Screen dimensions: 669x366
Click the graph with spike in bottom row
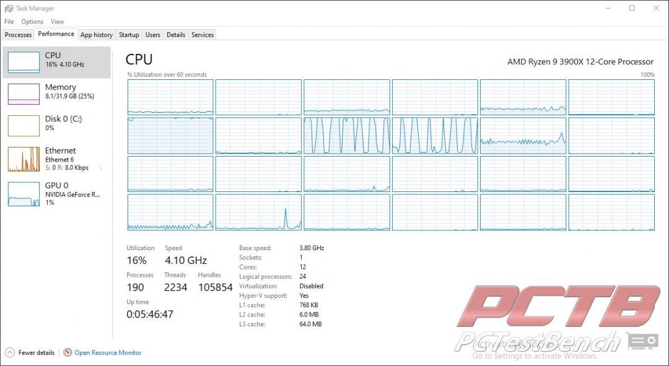coord(258,212)
